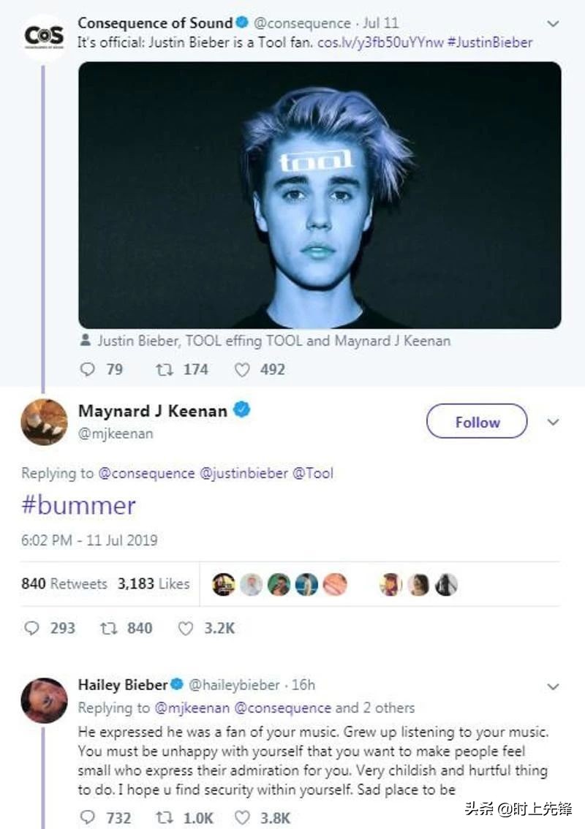
Task: Retweet Maynard's #bummer tweet
Action: [x=107, y=628]
